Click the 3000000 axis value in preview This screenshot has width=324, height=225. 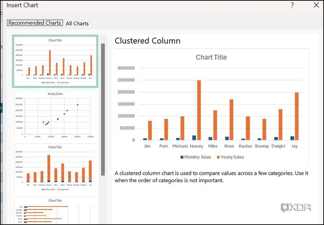pos(126,68)
